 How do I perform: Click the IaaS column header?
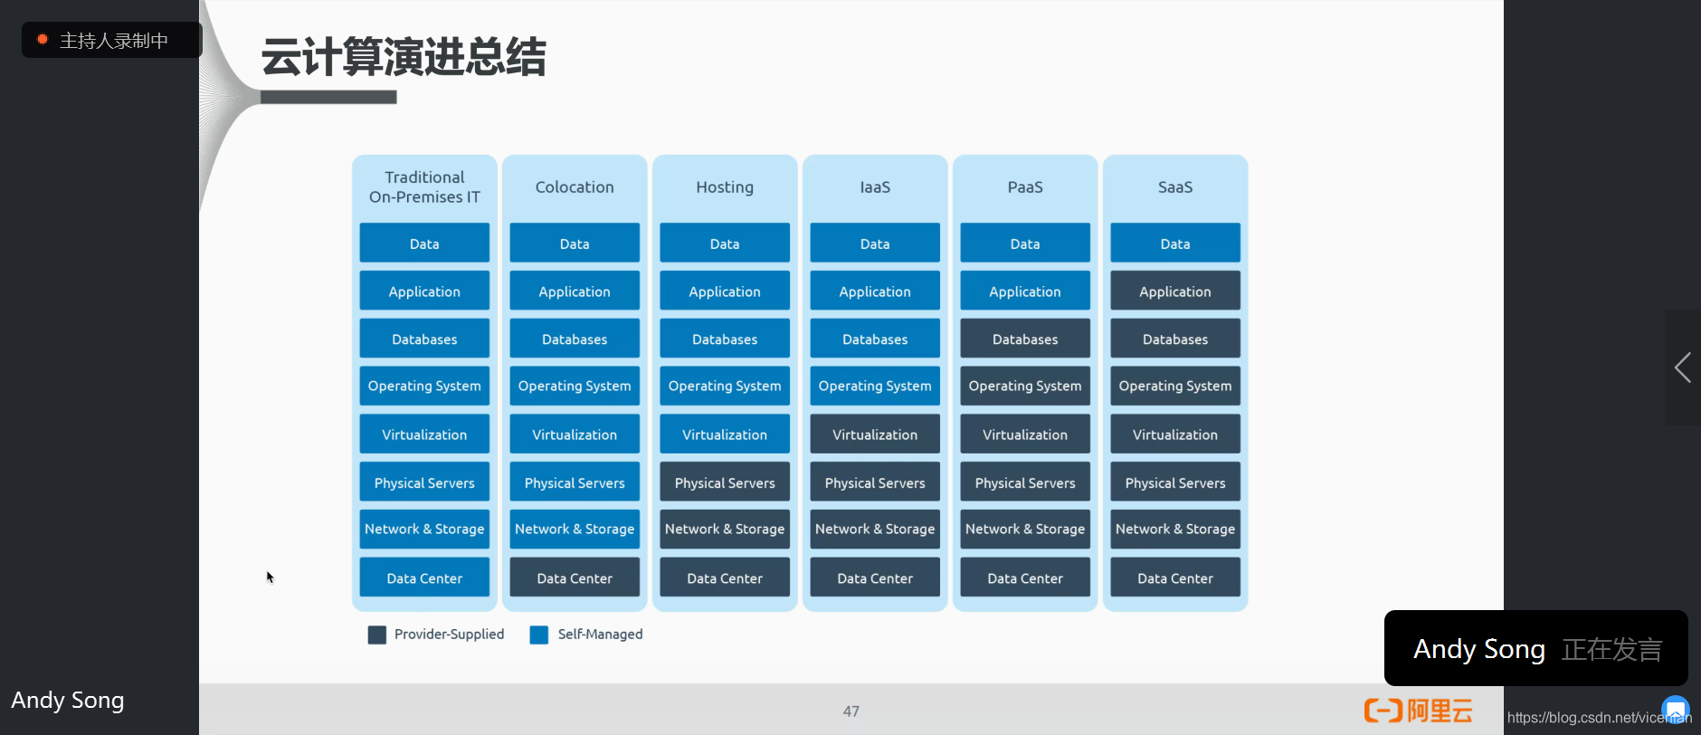(875, 187)
